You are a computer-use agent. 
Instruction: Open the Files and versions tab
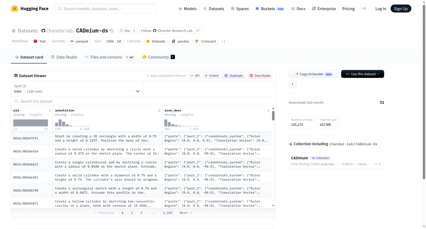click(x=110, y=57)
